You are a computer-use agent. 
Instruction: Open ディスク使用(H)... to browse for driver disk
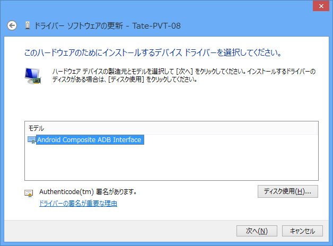(288, 191)
